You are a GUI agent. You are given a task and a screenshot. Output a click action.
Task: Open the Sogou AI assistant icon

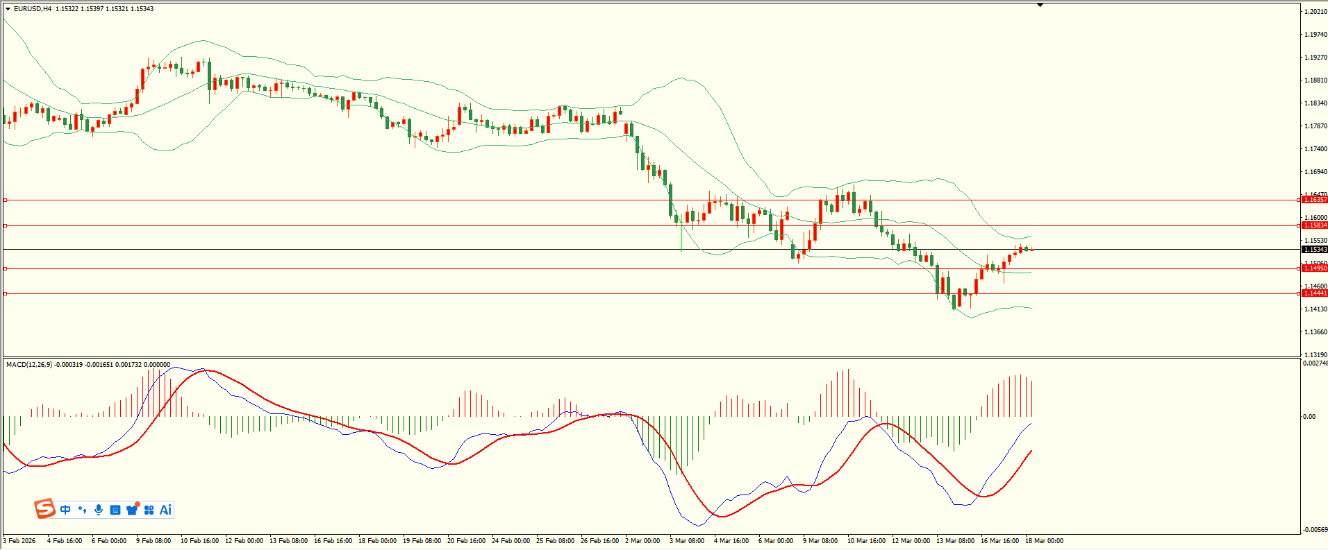(165, 510)
